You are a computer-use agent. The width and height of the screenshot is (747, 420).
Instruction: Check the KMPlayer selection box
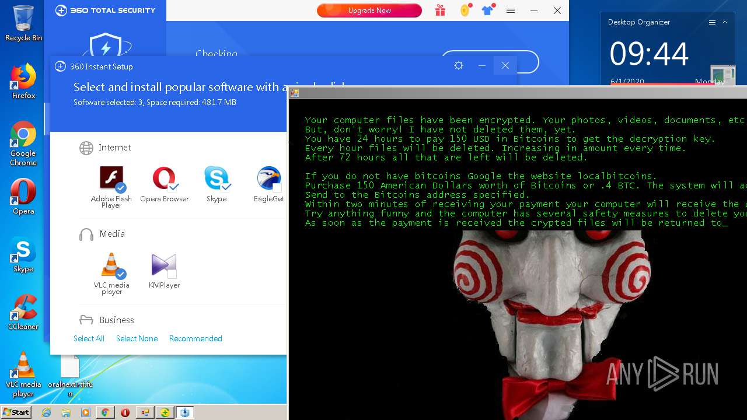[172, 274]
